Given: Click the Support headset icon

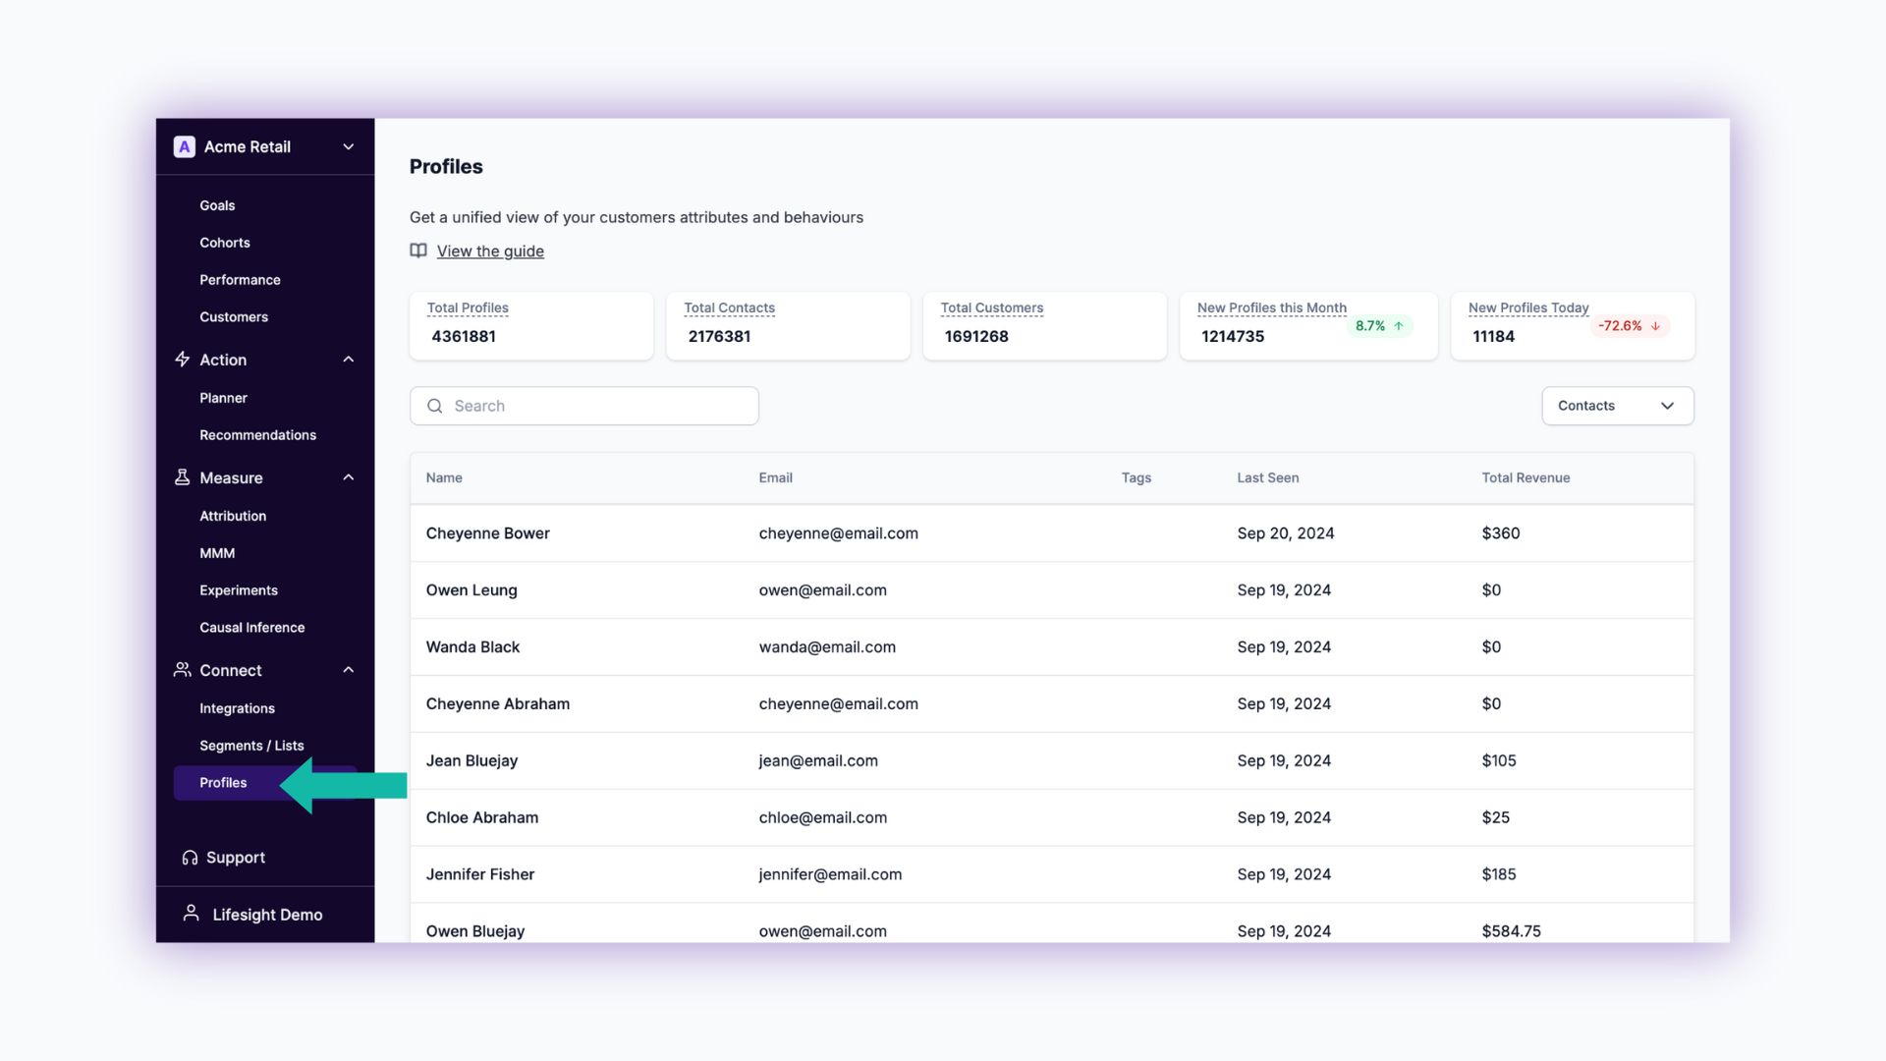Looking at the screenshot, I should coord(190,858).
